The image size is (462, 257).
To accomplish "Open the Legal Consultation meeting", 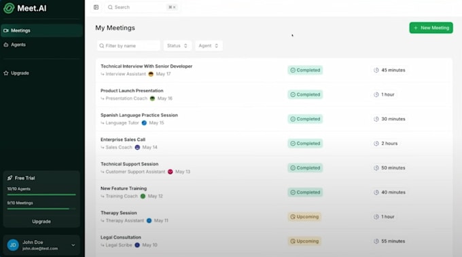I will pyautogui.click(x=274, y=241).
